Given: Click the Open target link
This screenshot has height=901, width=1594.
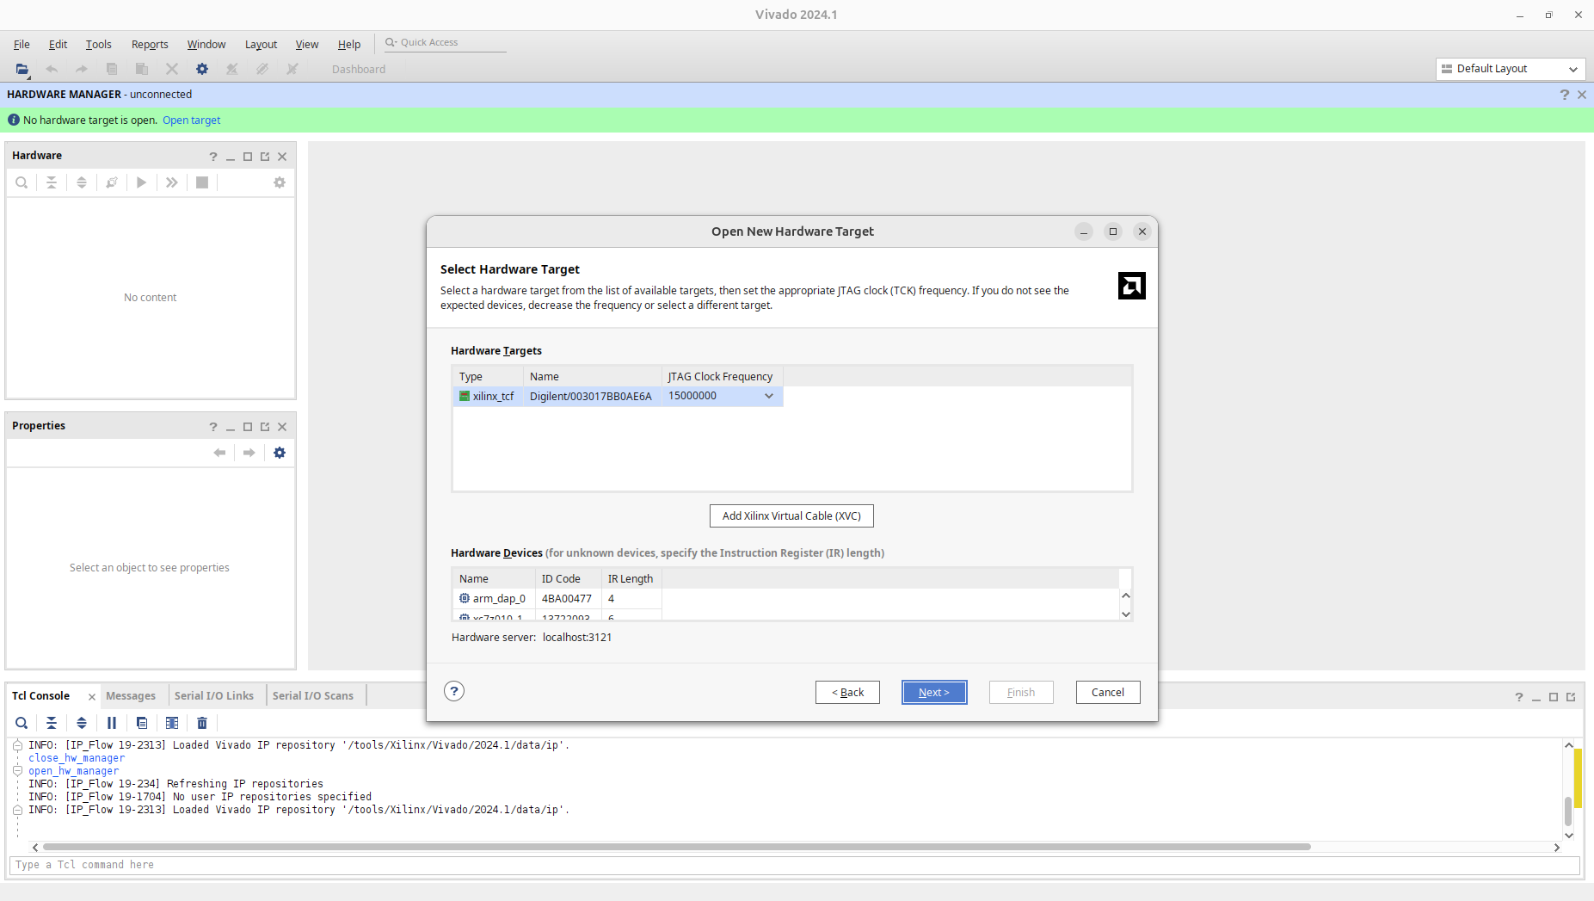Looking at the screenshot, I should (x=191, y=120).
